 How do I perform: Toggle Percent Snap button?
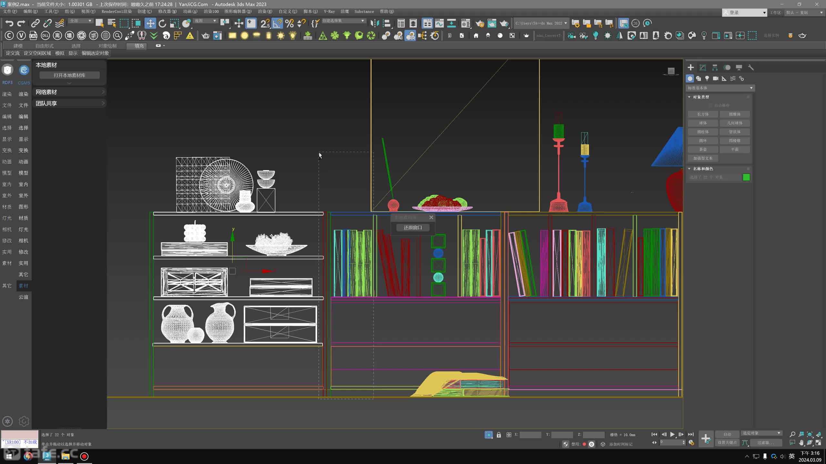click(289, 23)
